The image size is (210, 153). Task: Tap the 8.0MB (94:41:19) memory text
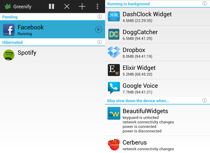pyautogui.click(x=138, y=57)
